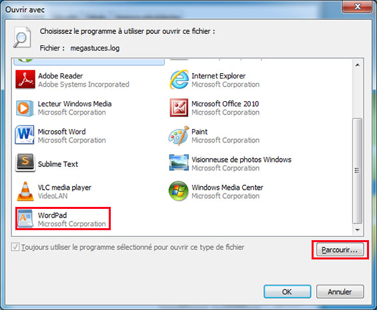
Task: Choose the Microsoft Word icon
Action: pyautogui.click(x=25, y=135)
